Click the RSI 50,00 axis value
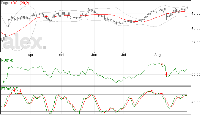This screenshot has height=115, width=205. [196, 75]
